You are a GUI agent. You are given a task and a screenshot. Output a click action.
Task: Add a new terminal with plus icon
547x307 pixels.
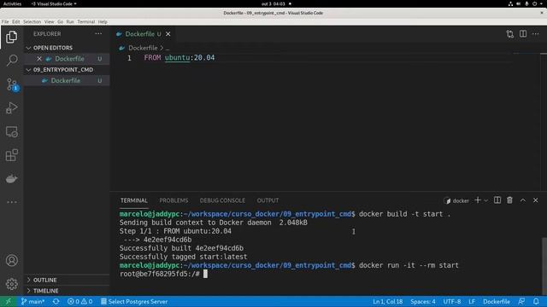pyautogui.click(x=478, y=200)
